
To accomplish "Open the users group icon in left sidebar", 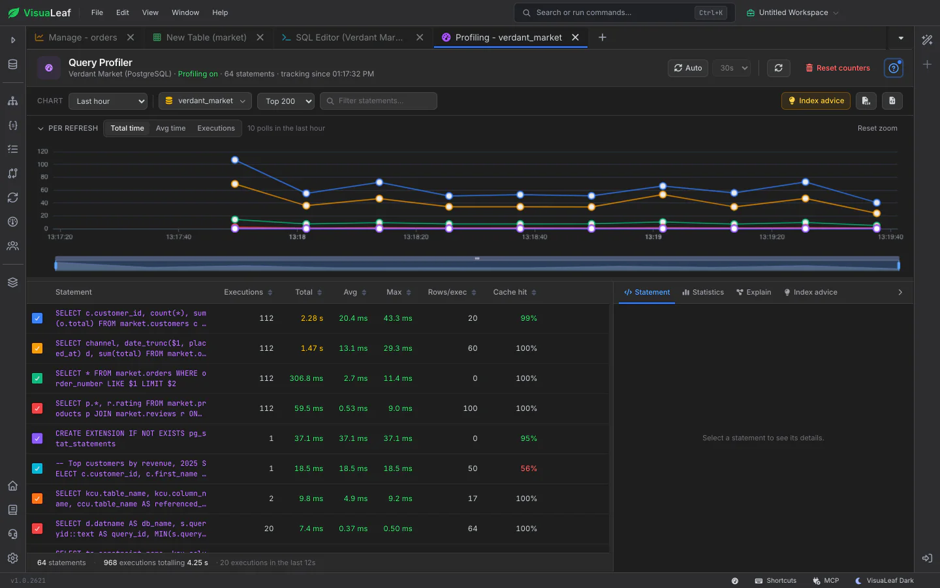I will [12, 246].
